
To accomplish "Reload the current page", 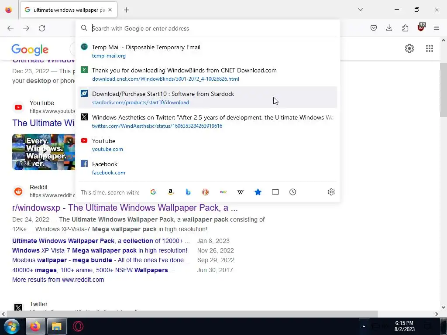I will (x=42, y=28).
